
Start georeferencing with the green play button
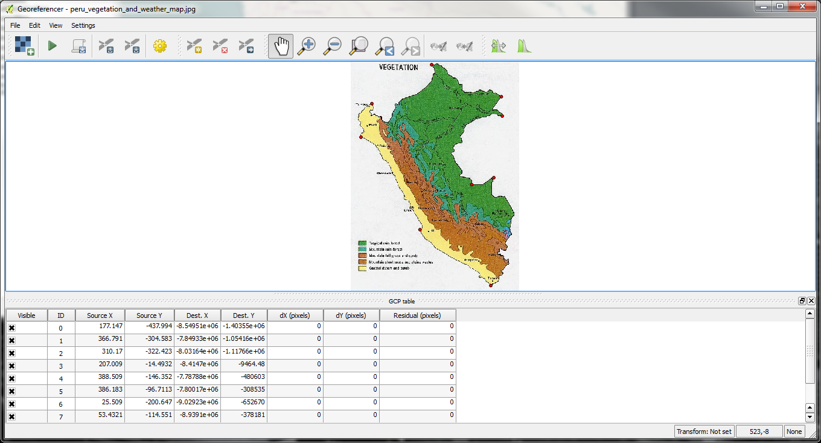click(53, 46)
